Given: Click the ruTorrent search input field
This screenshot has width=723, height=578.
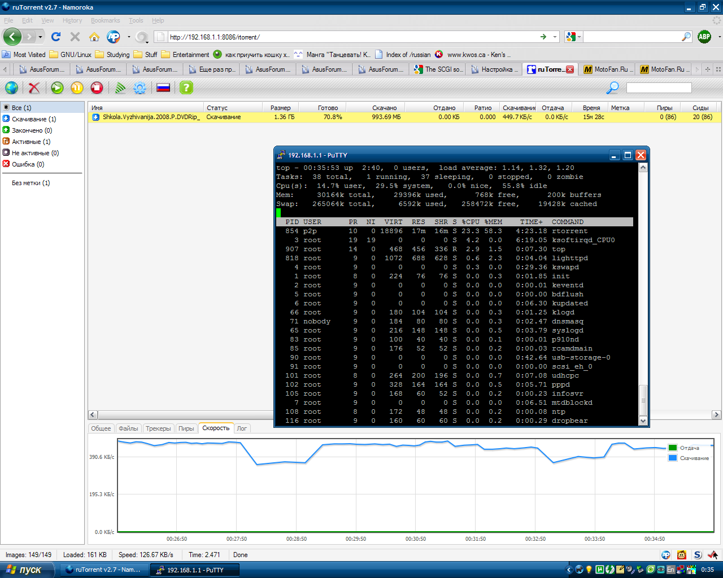Looking at the screenshot, I should coord(659,88).
